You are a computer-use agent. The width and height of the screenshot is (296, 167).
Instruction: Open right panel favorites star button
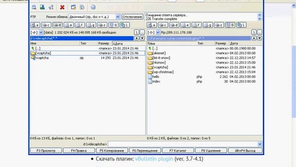(254, 38)
